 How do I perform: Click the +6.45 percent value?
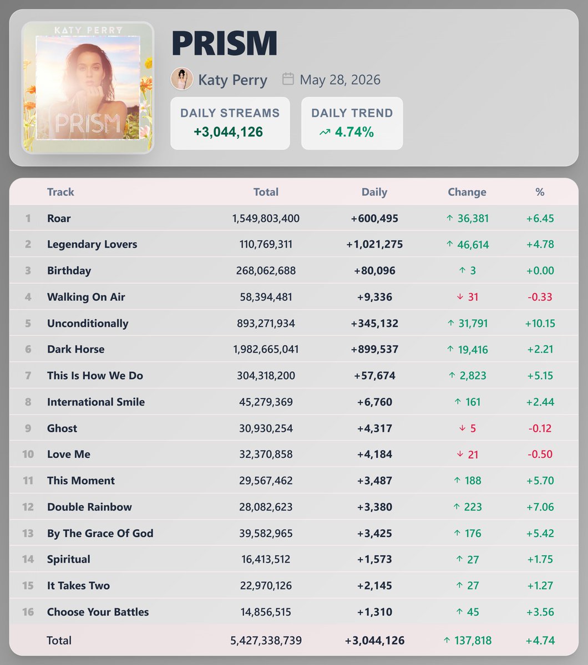coord(540,218)
